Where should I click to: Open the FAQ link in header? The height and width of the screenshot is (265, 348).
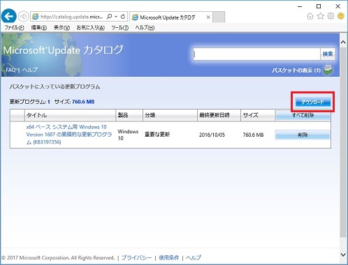(10, 70)
